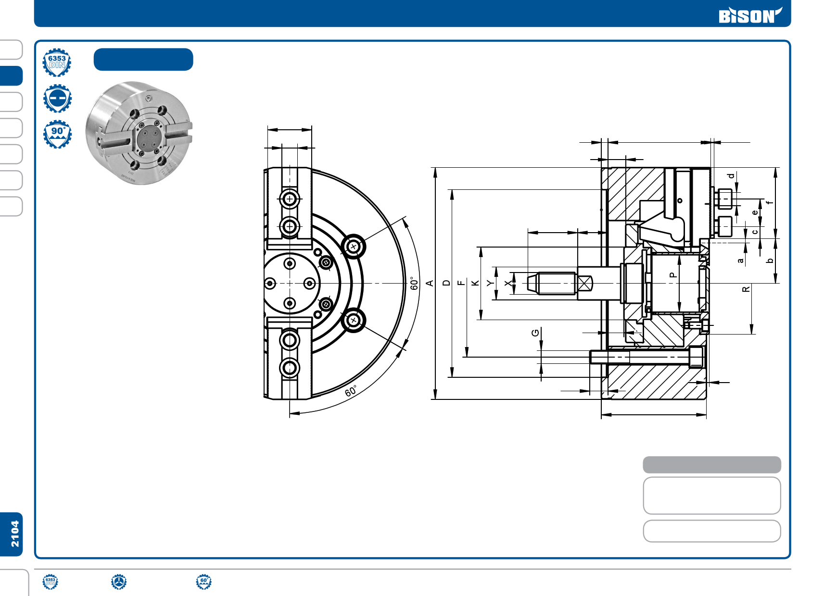Click the BISON logo in header
This screenshot has width=824, height=596.
749,16
